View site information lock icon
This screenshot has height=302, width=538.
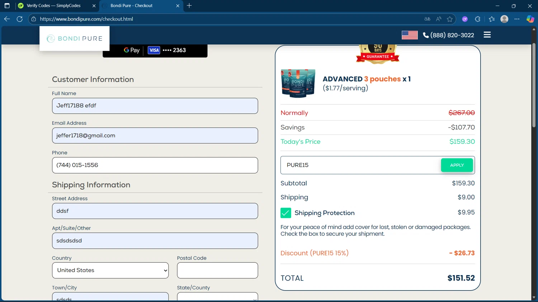click(34, 19)
